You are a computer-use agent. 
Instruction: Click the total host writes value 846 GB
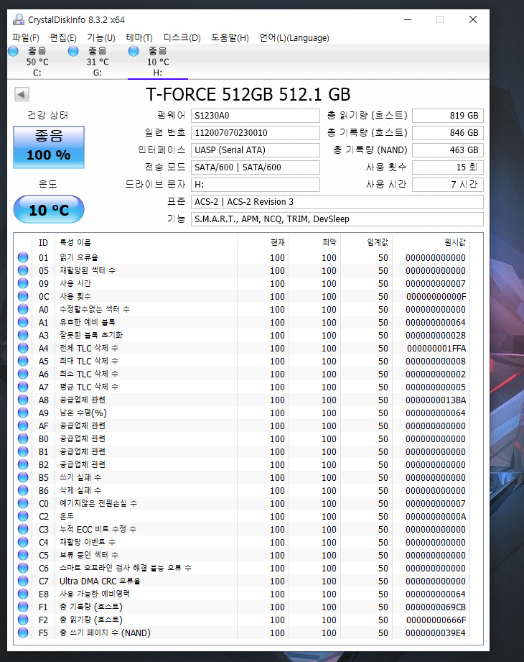coord(448,133)
